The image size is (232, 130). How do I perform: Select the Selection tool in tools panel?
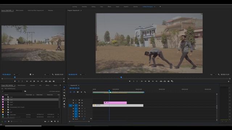click(64, 87)
